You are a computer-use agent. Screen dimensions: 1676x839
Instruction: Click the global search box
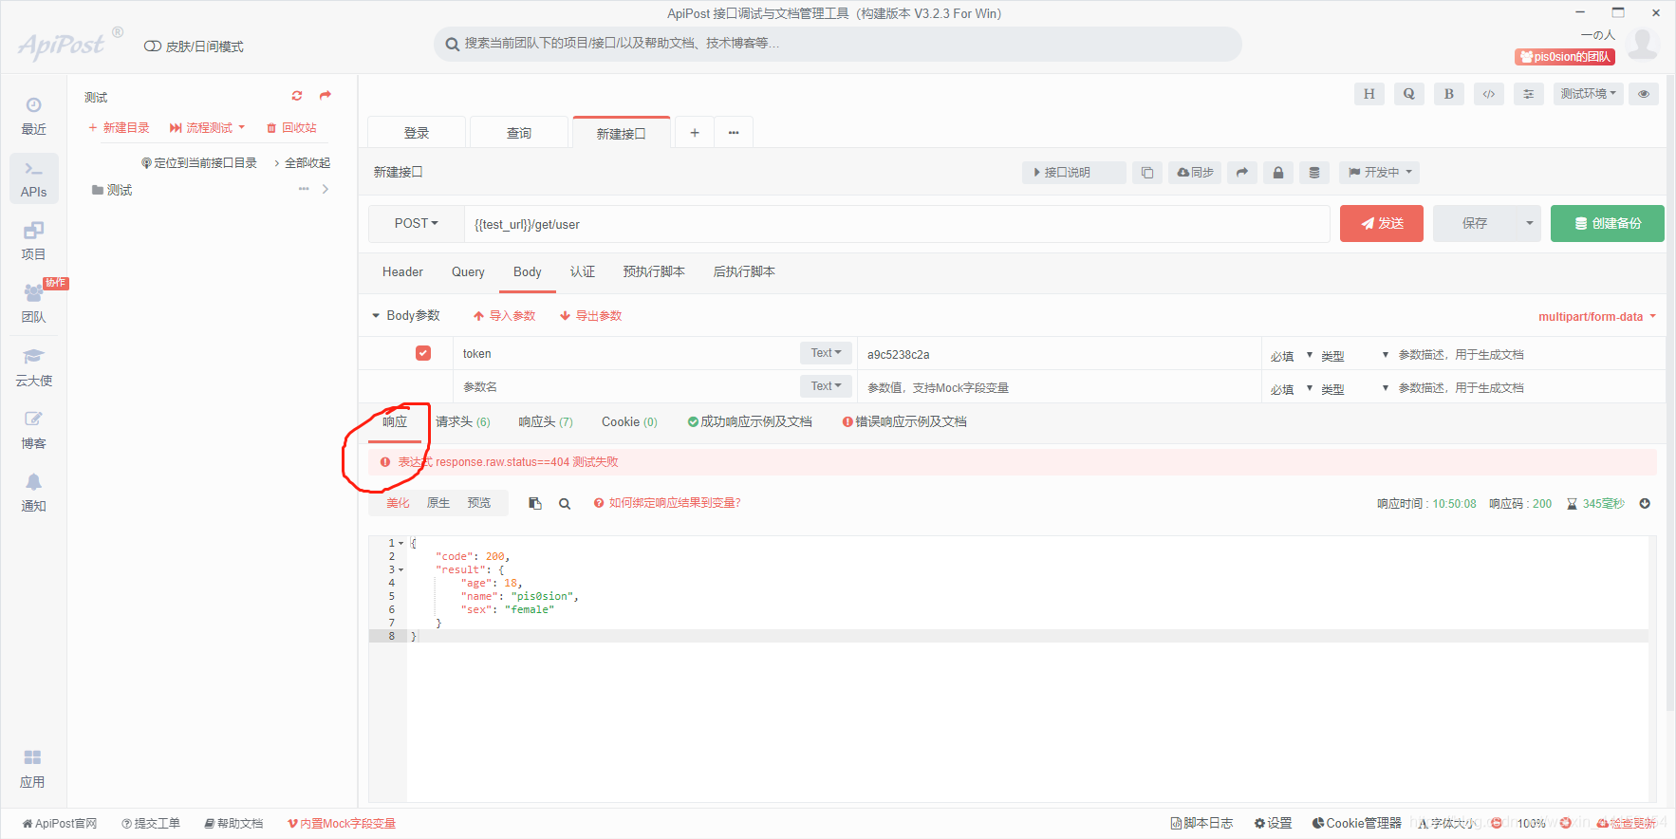click(x=838, y=44)
